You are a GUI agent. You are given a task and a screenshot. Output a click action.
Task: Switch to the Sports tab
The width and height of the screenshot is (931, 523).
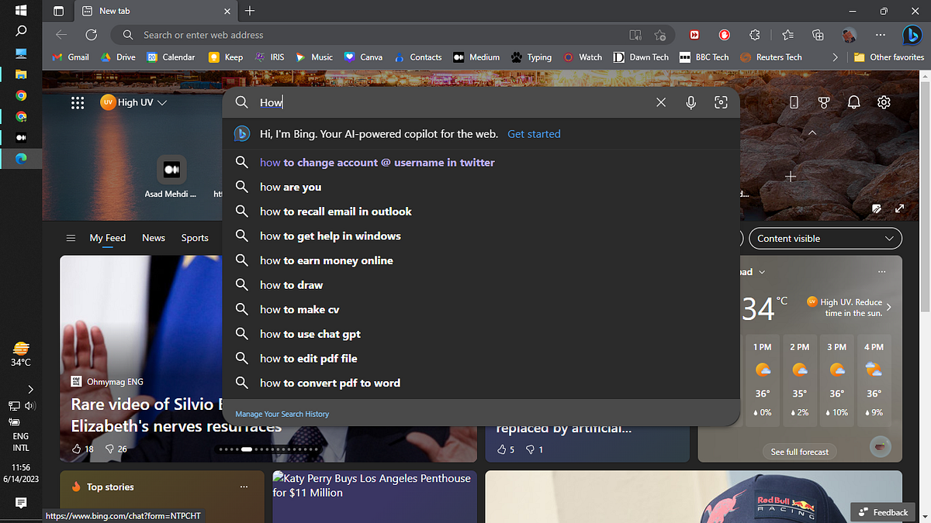pyautogui.click(x=194, y=238)
